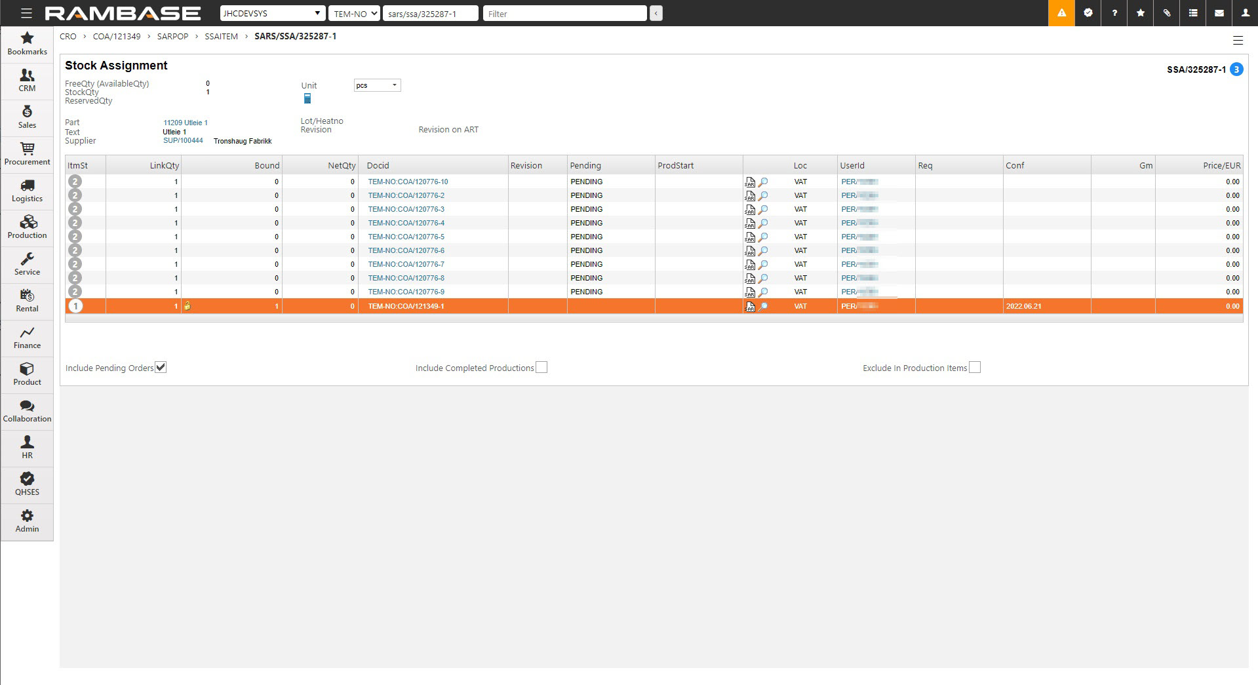Open the Unit pcs dropdown
This screenshot has width=1258, height=685.
377,85
